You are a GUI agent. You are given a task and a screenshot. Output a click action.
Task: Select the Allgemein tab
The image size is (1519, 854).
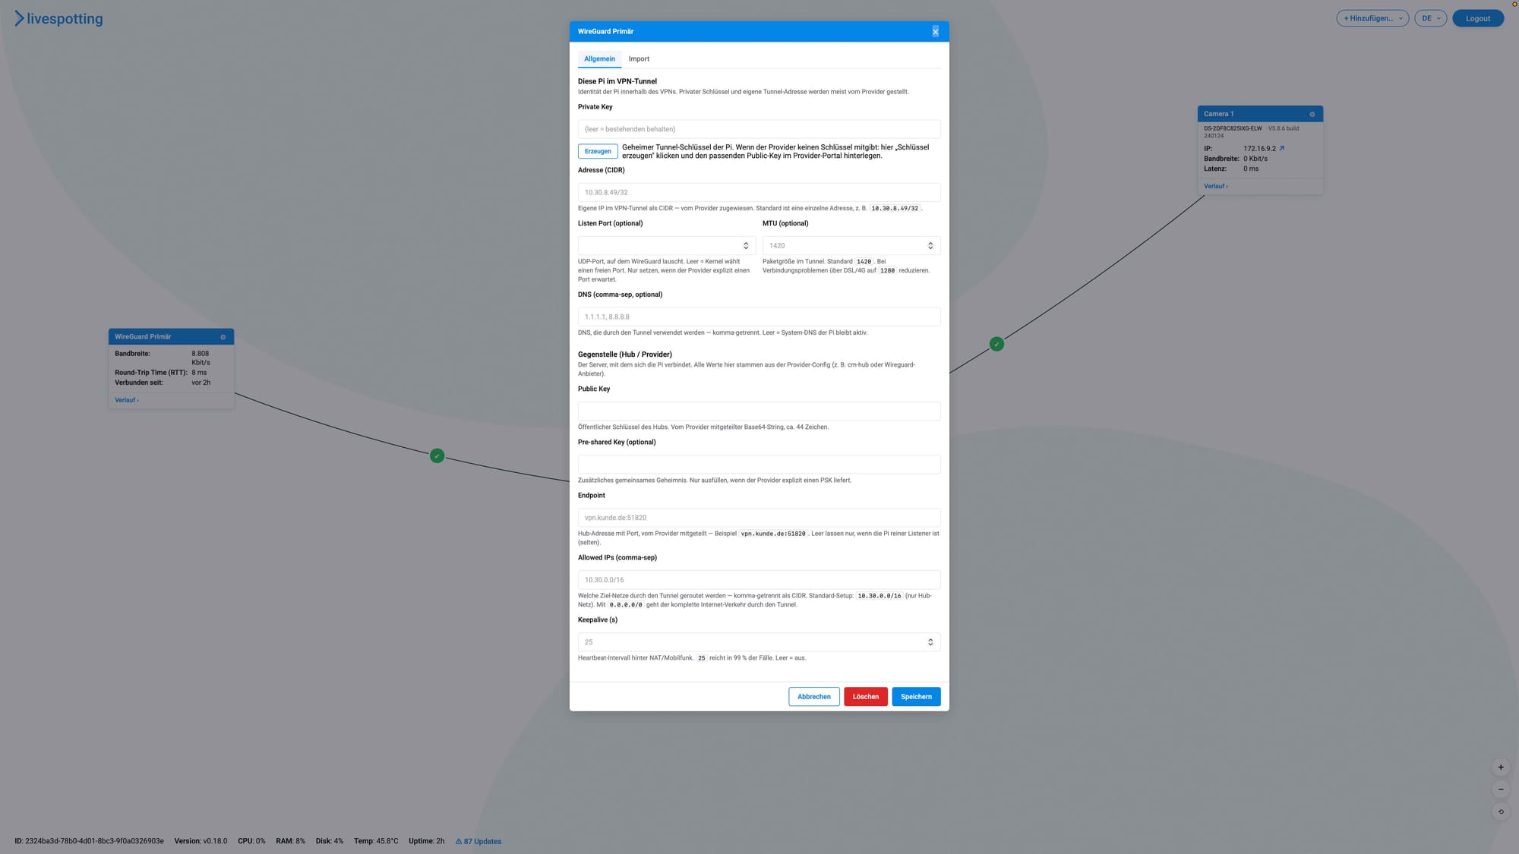(x=599, y=58)
